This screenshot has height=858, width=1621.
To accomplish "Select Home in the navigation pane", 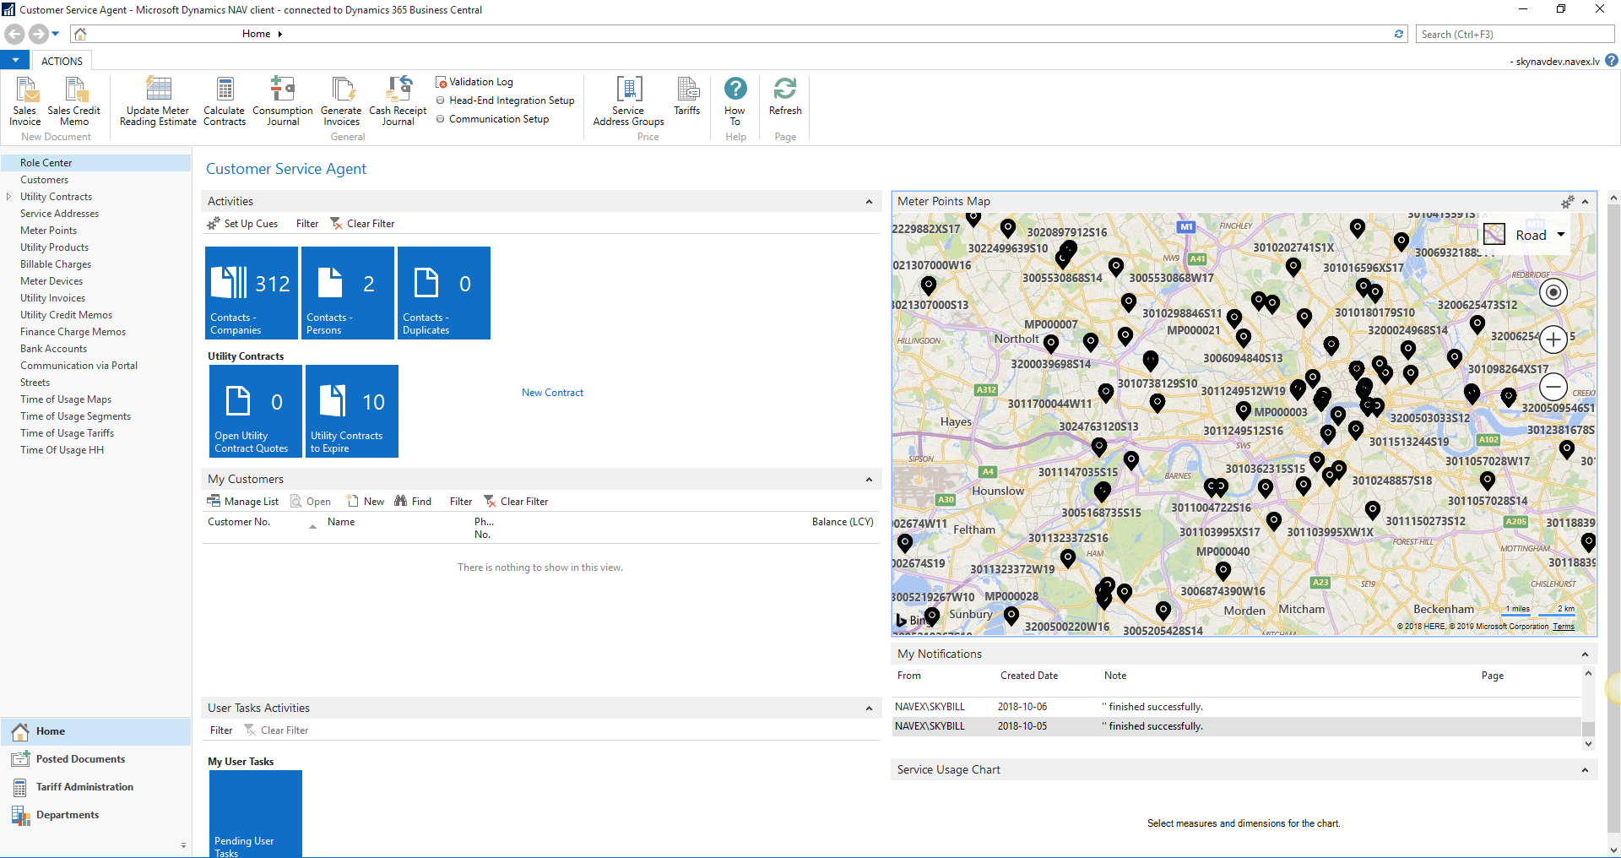I will click(x=95, y=731).
